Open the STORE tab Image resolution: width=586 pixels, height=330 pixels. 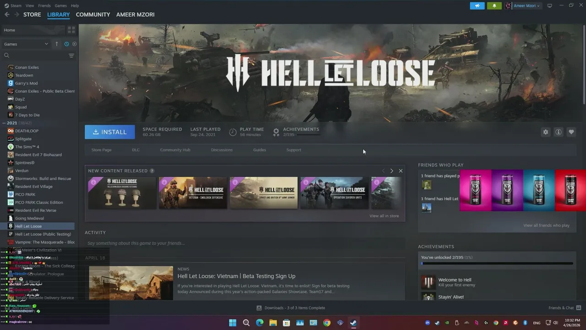[x=32, y=15]
